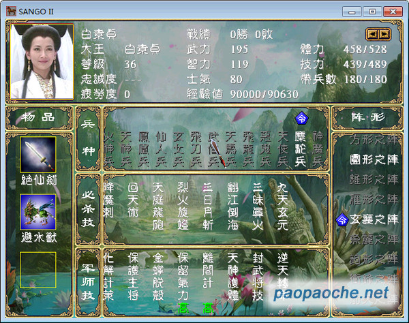Select the 烈火旋燈 special skill
Image resolution: width=409 pixels, height=323 pixels.
coord(183,206)
